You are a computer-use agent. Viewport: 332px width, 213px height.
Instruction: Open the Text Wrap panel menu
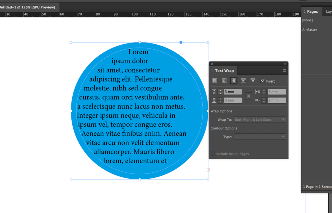pyautogui.click(x=284, y=71)
